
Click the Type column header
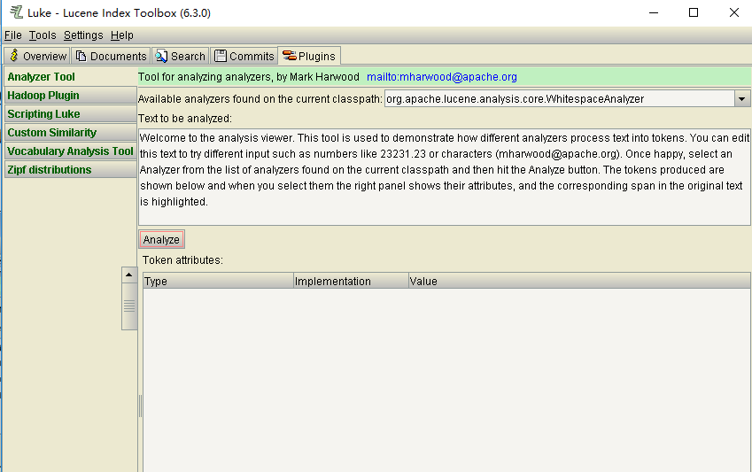[218, 281]
